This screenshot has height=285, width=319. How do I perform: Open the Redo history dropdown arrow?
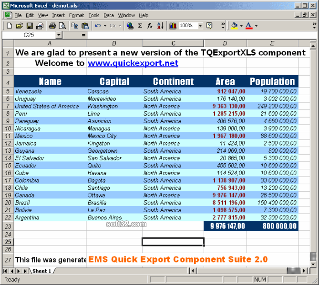[120, 26]
